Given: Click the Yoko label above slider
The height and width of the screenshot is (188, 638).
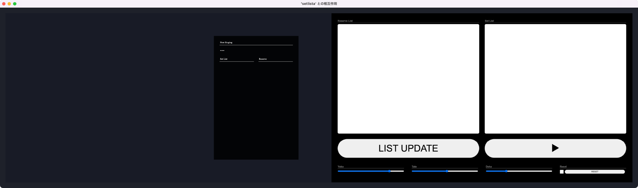Looking at the screenshot, I should [341, 167].
